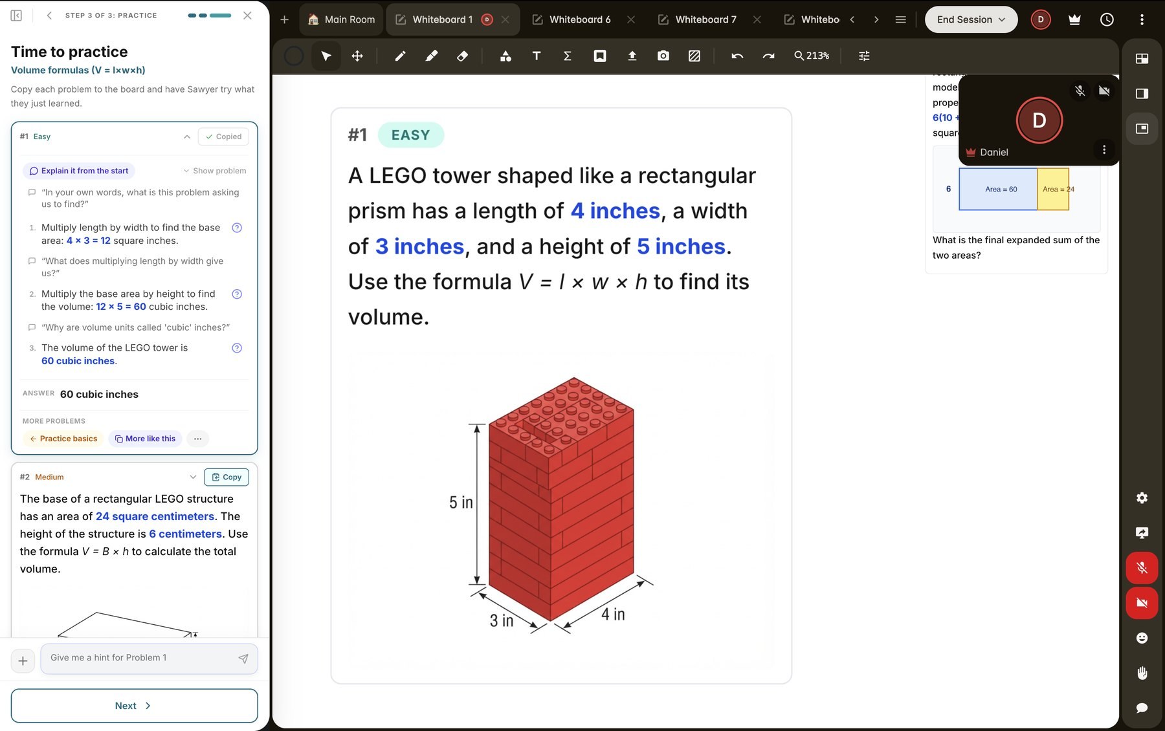Image resolution: width=1165 pixels, height=731 pixels.
Task: Switch to side panel layout
Action: pyautogui.click(x=1142, y=94)
